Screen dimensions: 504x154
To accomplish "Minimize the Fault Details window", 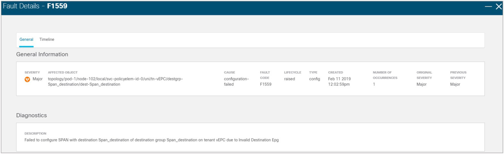I will pyautogui.click(x=488, y=6).
